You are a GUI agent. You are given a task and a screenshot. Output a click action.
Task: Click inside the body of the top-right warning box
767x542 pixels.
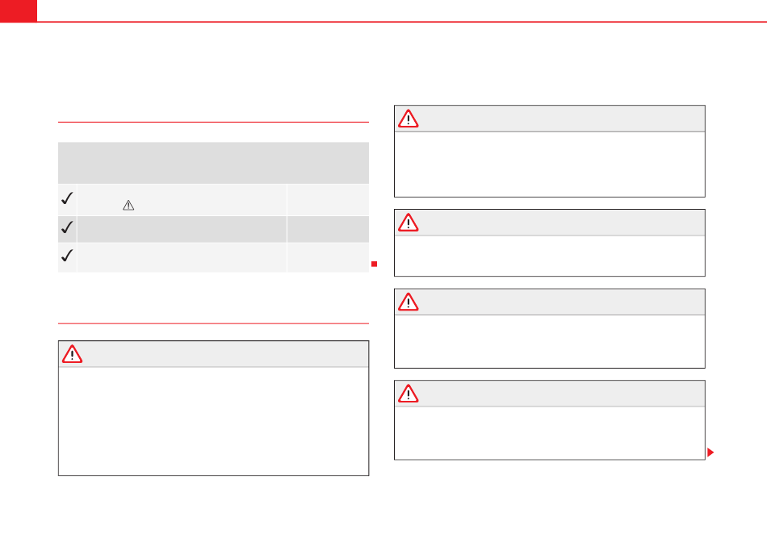coord(549,164)
